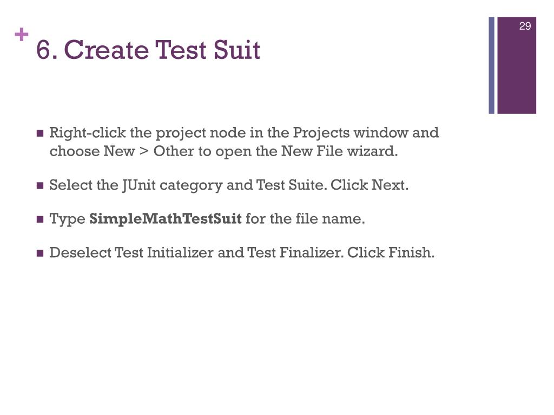Click the words 'Test Suite' in the second bullet

[290, 185]
